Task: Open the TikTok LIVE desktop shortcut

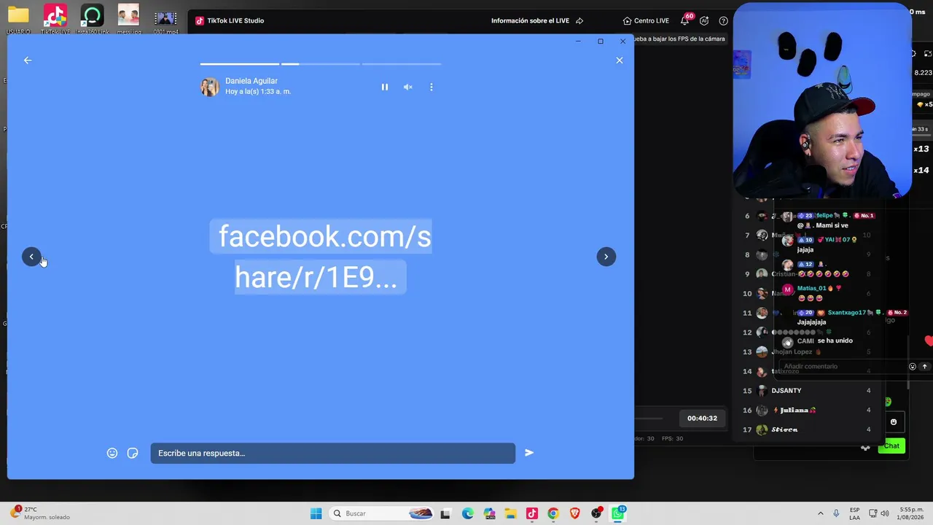Action: click(x=55, y=20)
